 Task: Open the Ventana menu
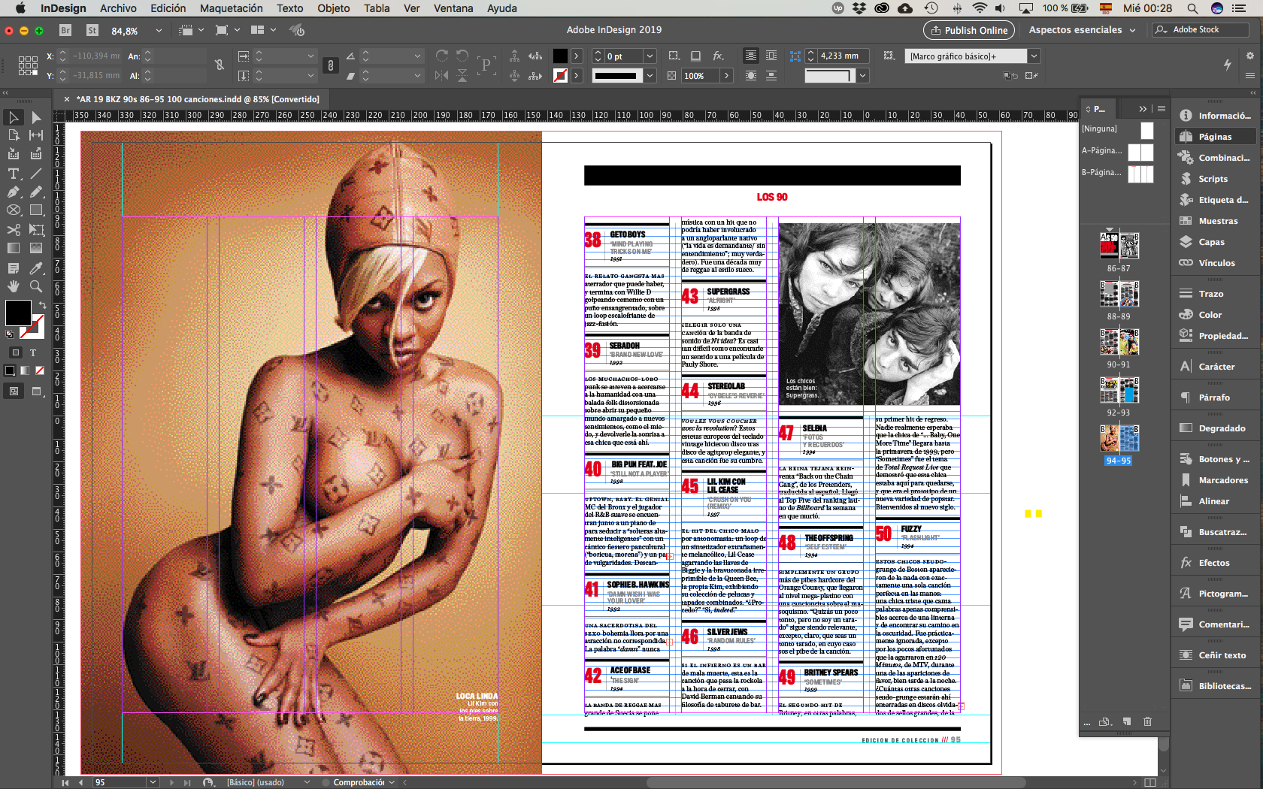click(x=453, y=8)
